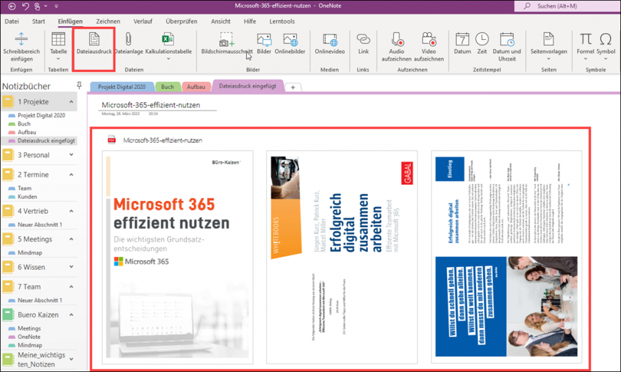Collapse the Buero Kaizen notebook
Screen dimensions: 621x372
point(71,315)
